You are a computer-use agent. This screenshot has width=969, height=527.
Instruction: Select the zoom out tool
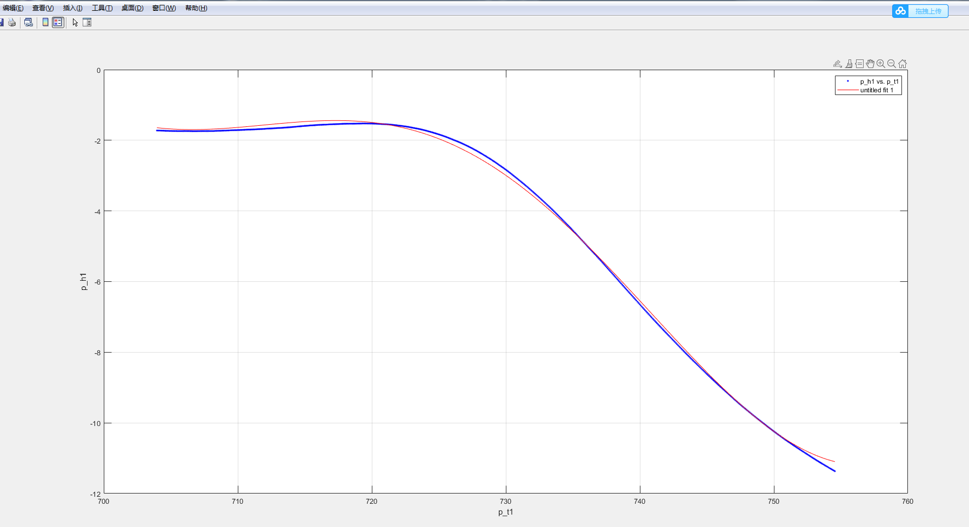pos(892,64)
